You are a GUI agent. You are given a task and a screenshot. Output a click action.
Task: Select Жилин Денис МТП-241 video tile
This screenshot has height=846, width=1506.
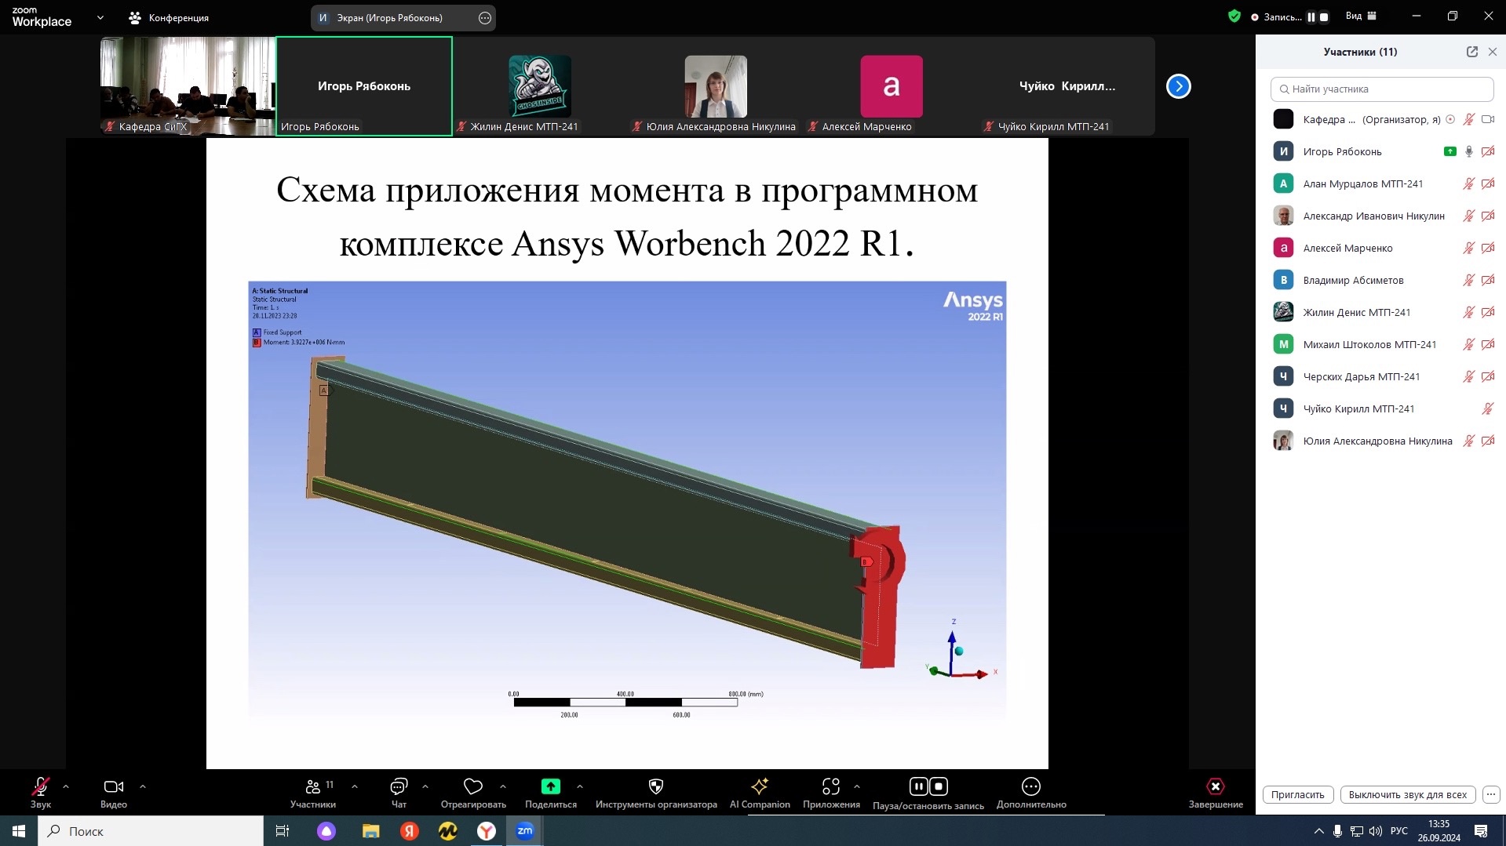540,86
